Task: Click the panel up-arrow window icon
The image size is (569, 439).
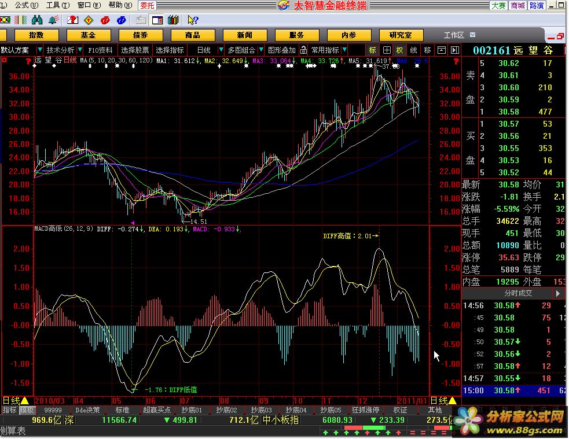Action: [441, 50]
